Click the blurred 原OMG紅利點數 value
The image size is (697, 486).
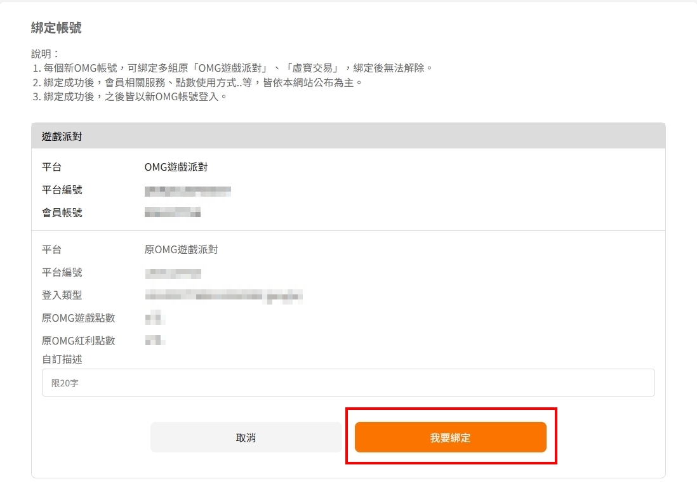[x=155, y=341]
